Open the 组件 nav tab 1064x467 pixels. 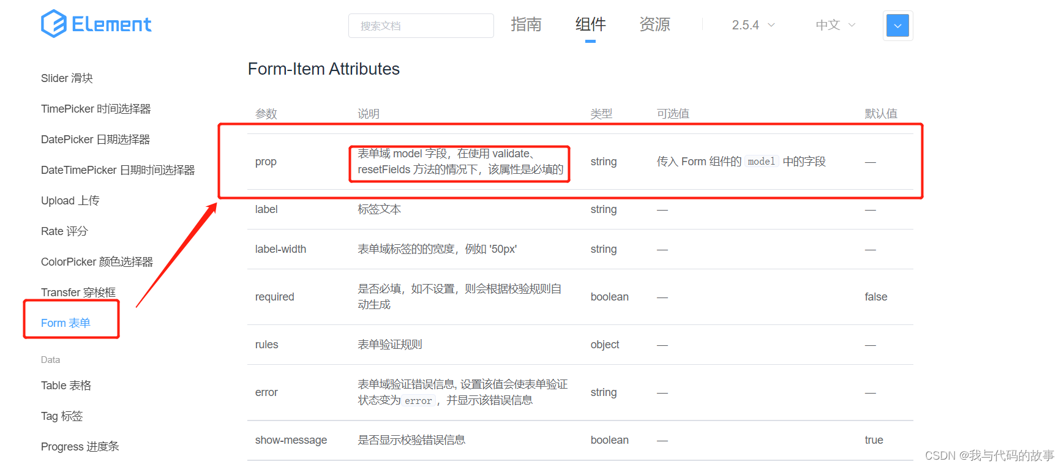(x=590, y=24)
